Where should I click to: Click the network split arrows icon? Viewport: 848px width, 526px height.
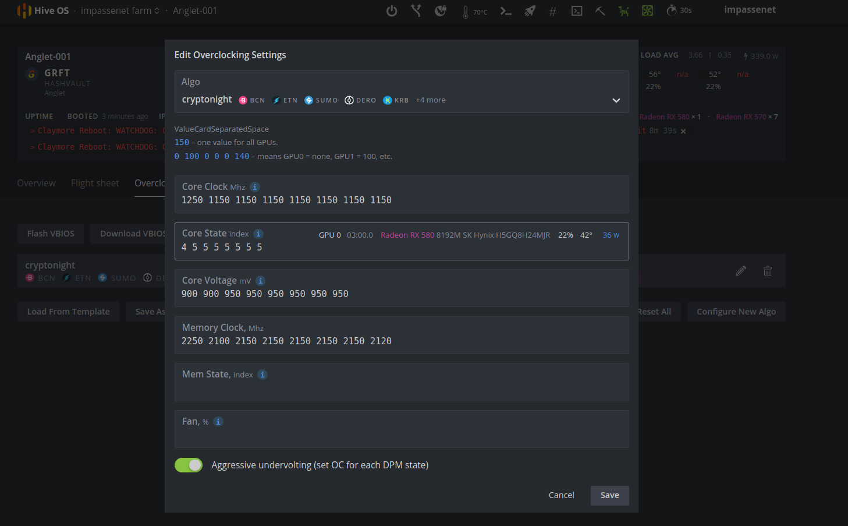[416, 10]
